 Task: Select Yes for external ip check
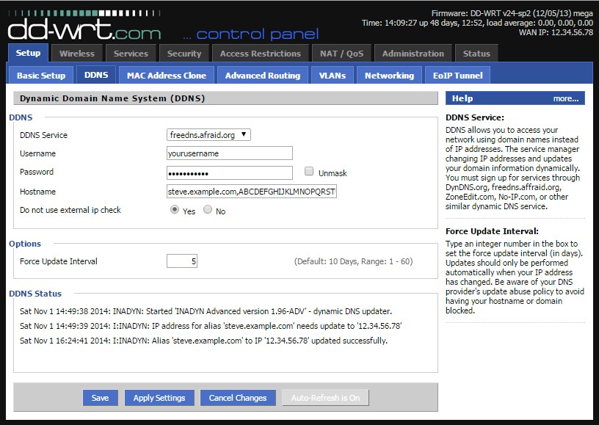pyautogui.click(x=175, y=210)
